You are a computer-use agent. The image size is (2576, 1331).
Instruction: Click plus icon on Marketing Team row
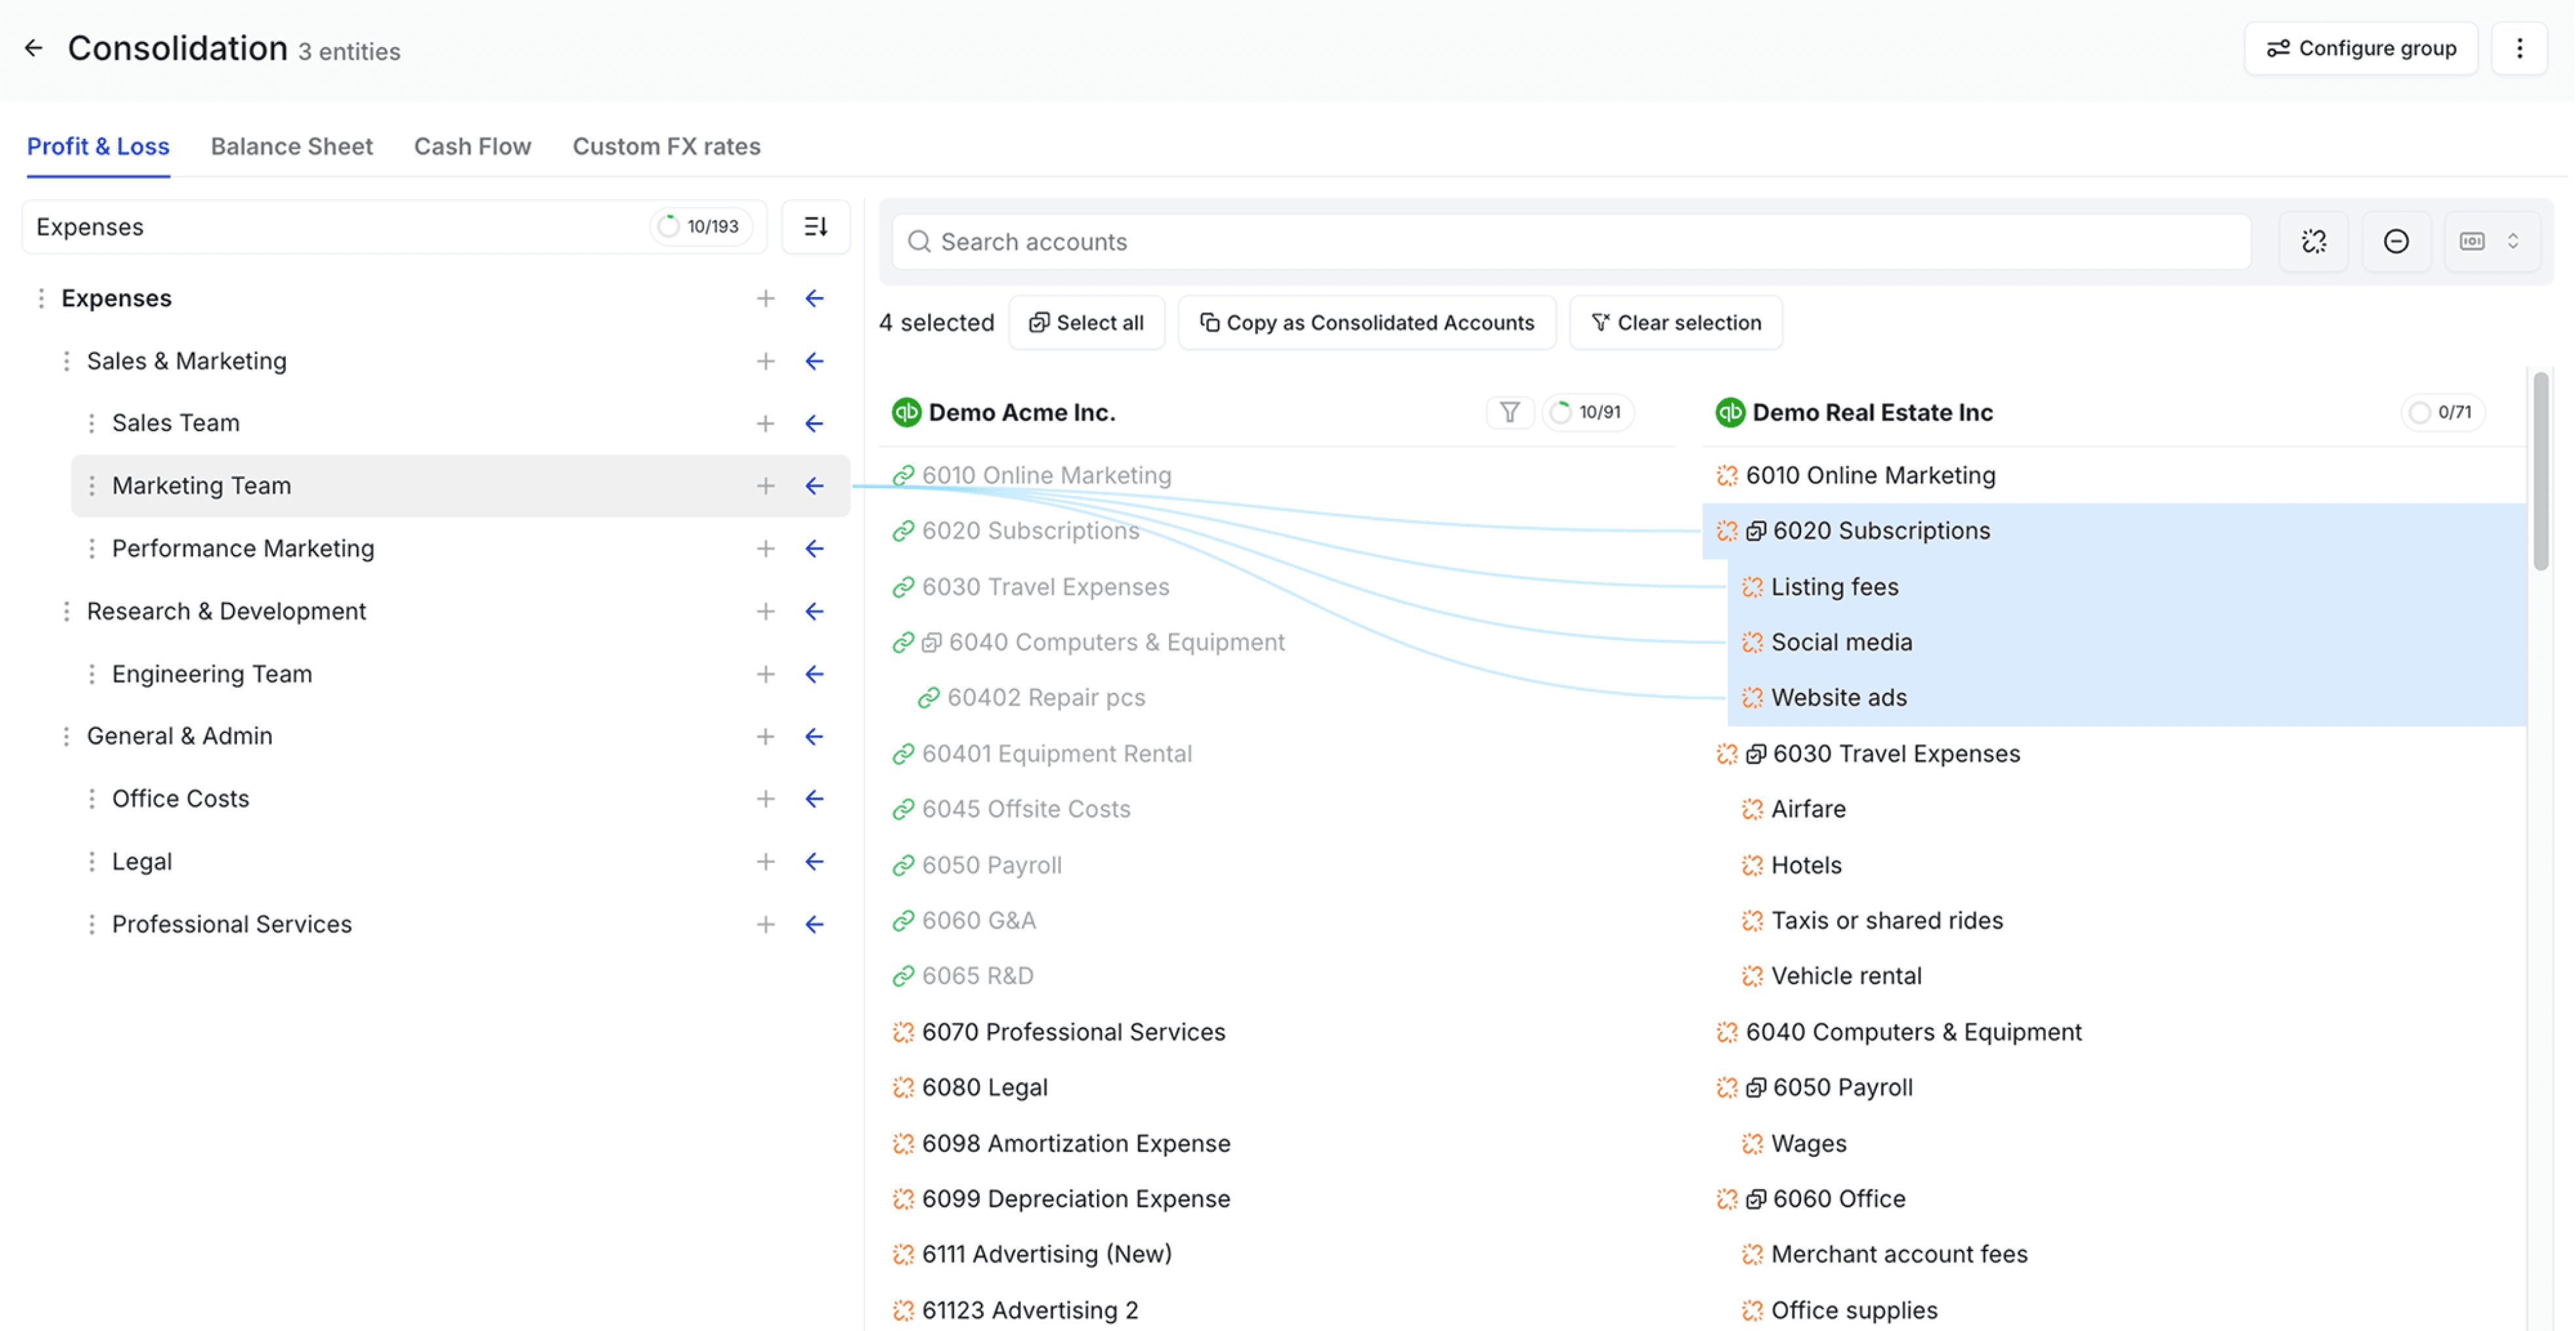(765, 486)
